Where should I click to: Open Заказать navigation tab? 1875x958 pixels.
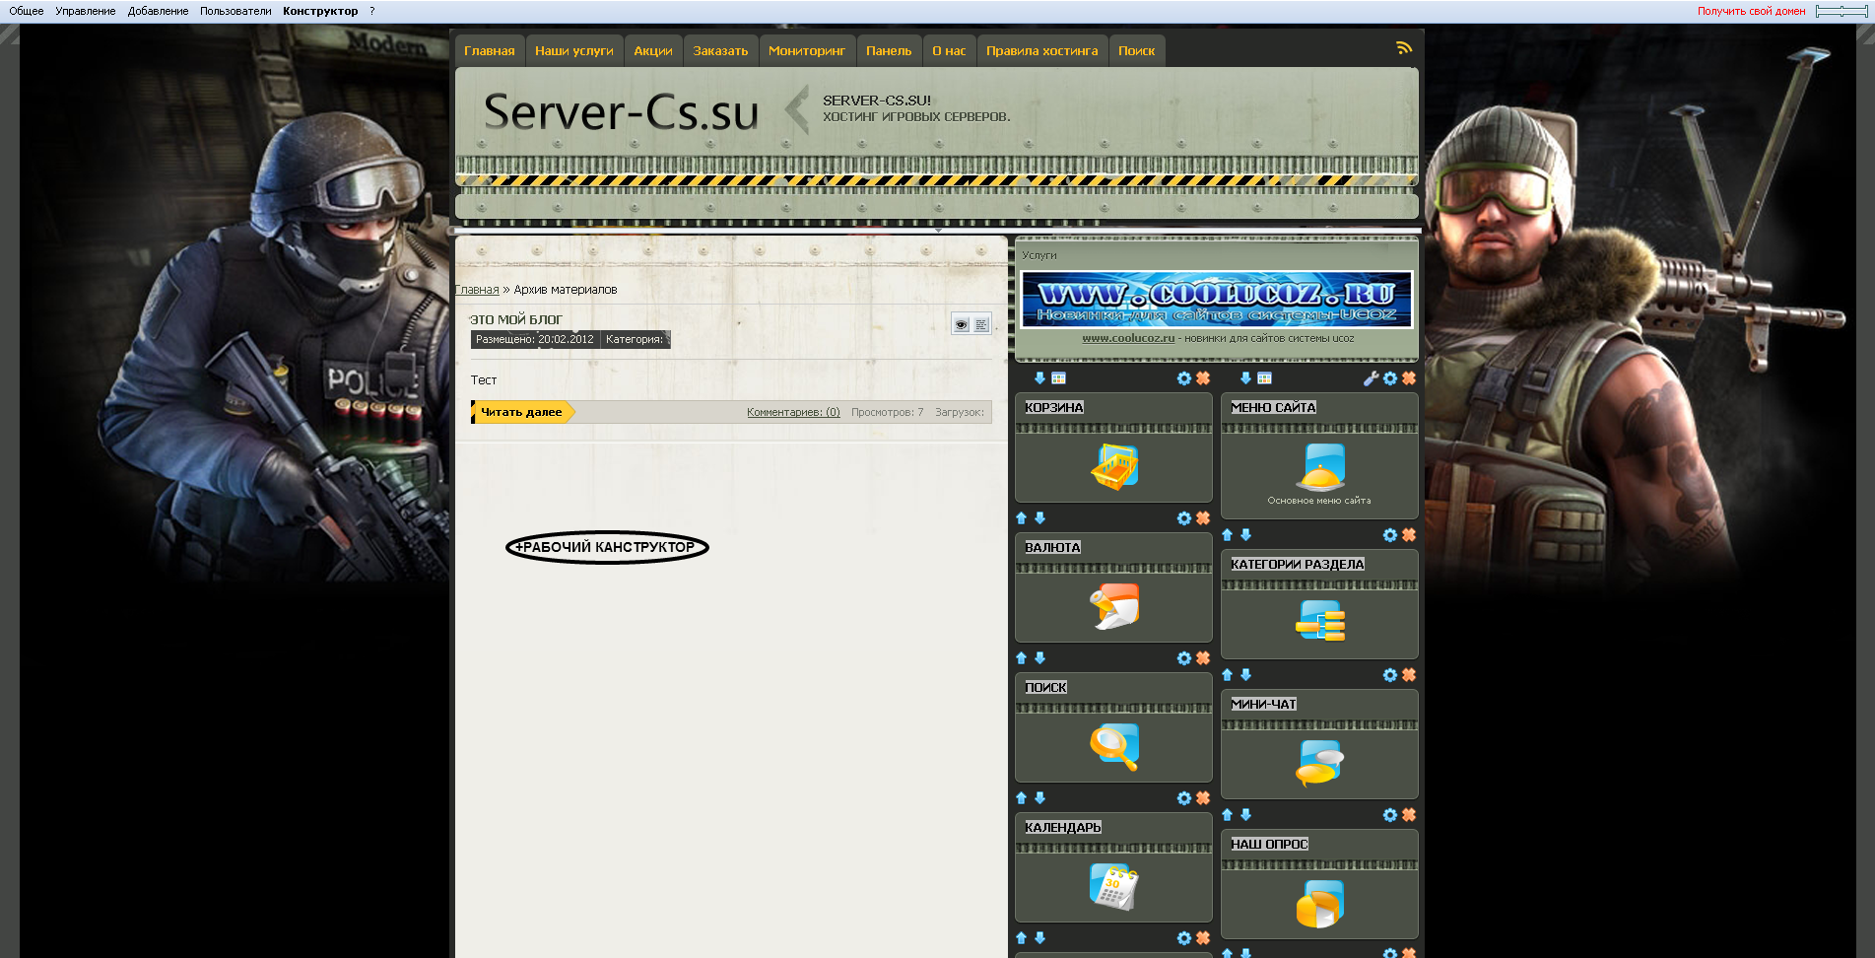[x=720, y=51]
